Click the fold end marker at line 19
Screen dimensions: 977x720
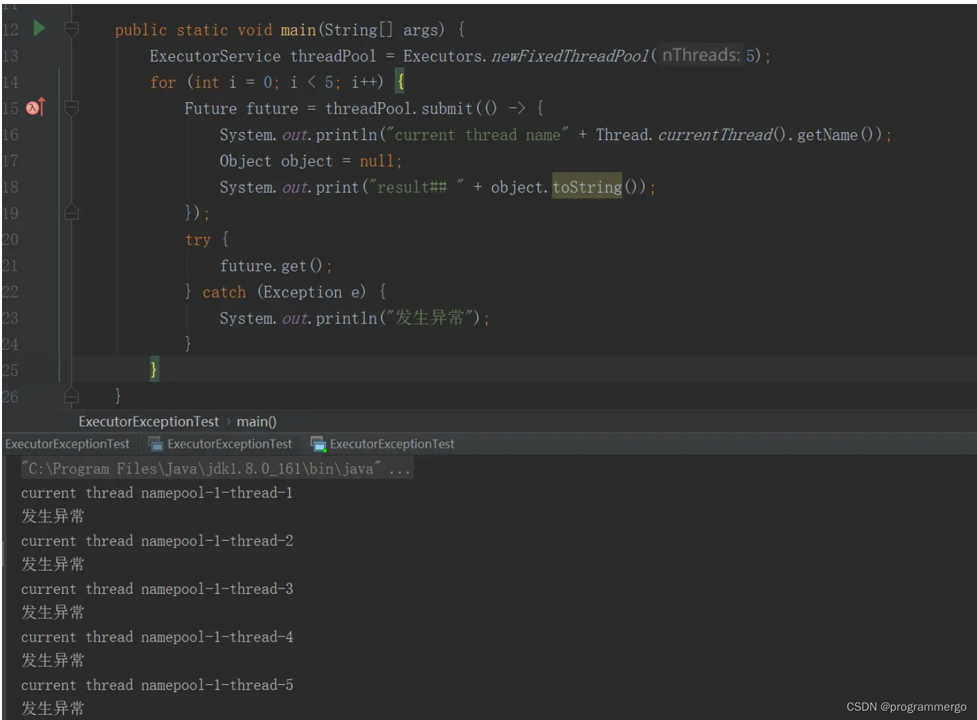72,213
